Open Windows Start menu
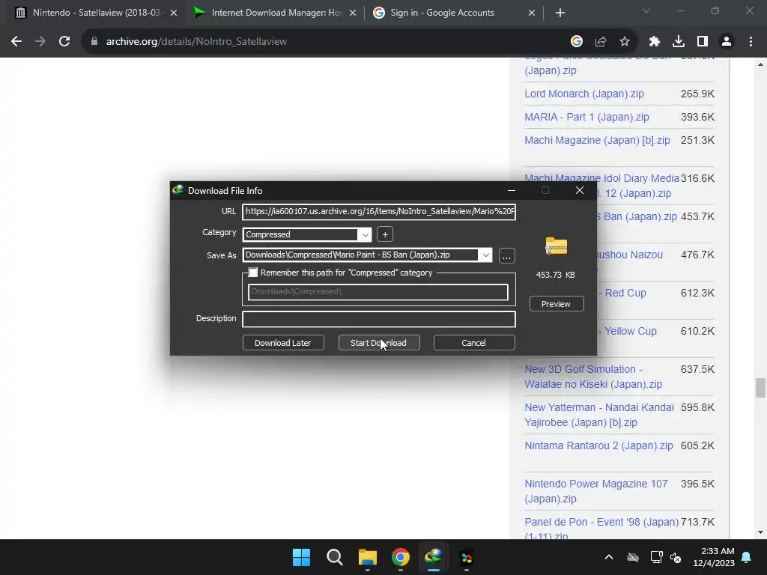Screen dimensions: 767x575 (301, 557)
